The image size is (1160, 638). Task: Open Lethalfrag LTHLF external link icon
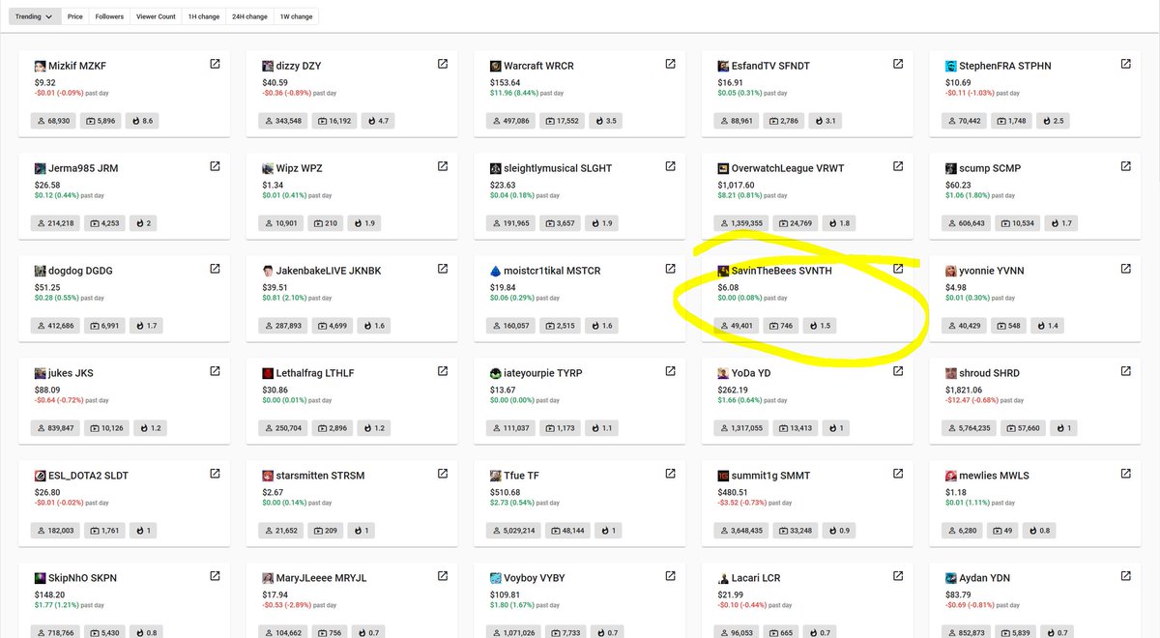coord(443,371)
